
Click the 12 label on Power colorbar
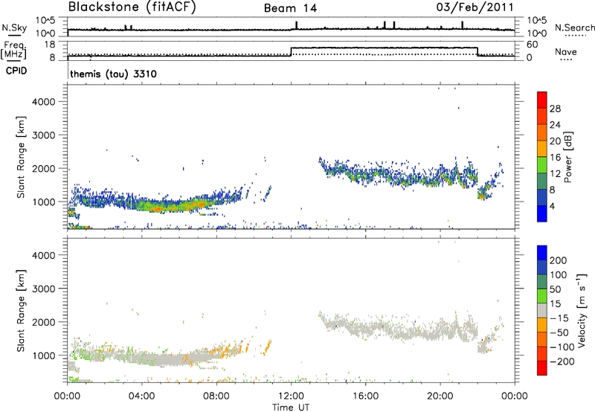click(x=555, y=174)
